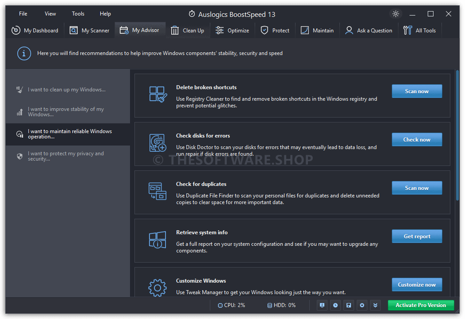Open the Tools menu
Image resolution: width=465 pixels, height=319 pixels.
(x=78, y=14)
